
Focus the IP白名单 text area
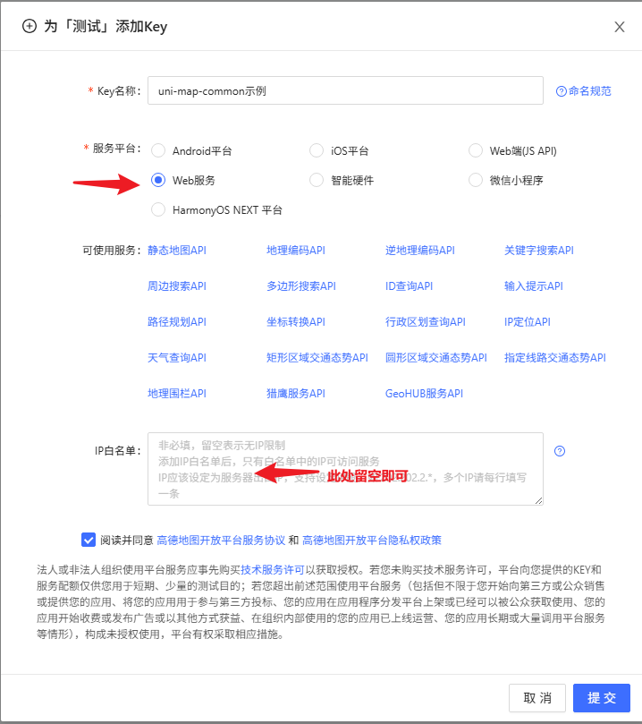click(x=345, y=469)
